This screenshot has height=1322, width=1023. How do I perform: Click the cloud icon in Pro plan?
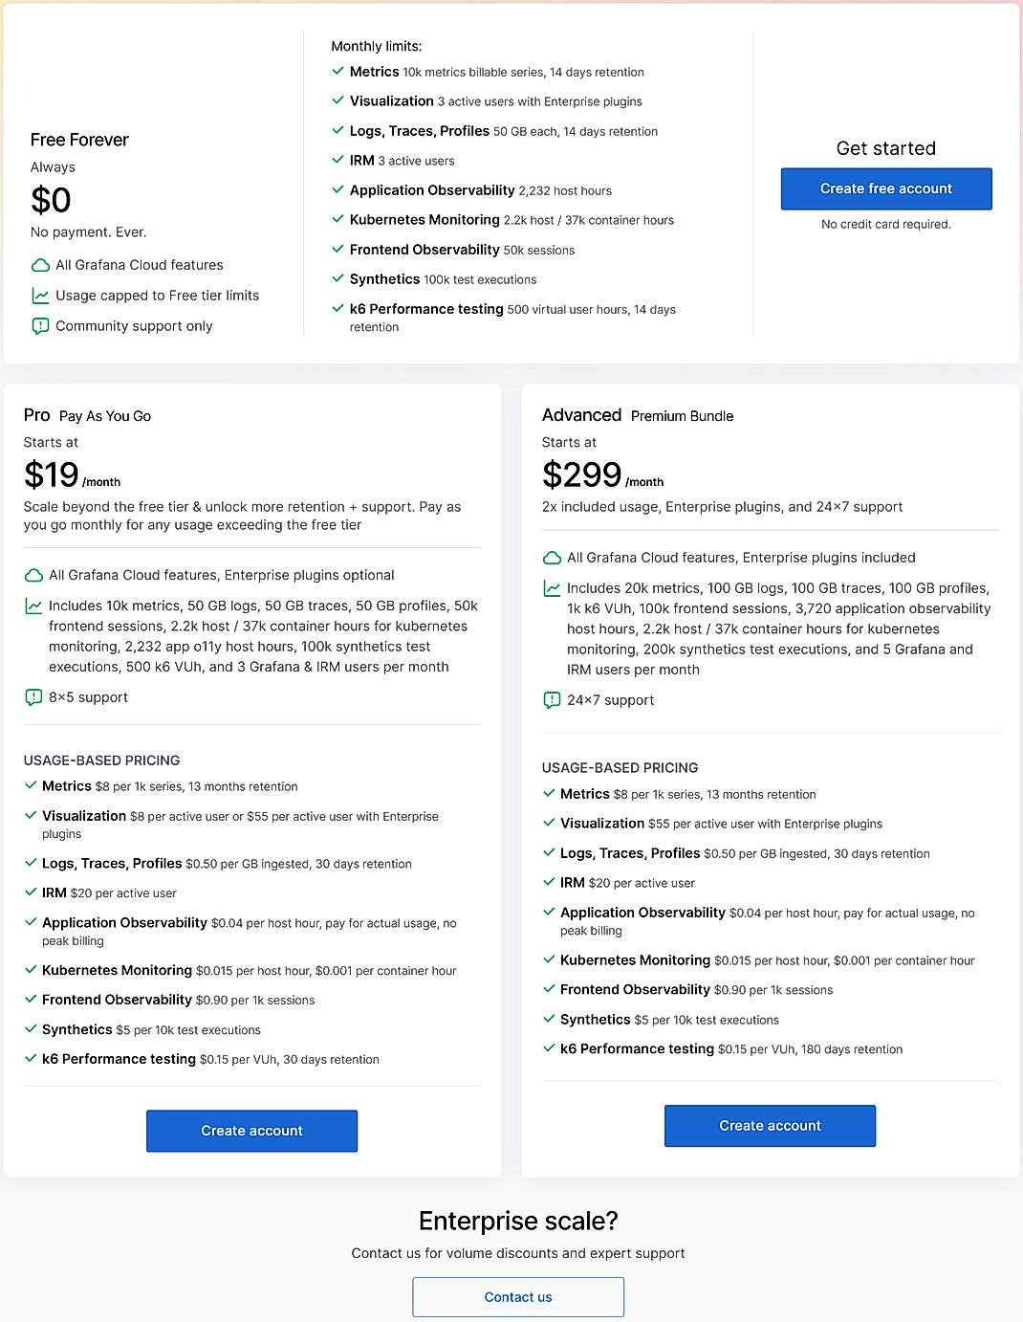[x=33, y=575]
